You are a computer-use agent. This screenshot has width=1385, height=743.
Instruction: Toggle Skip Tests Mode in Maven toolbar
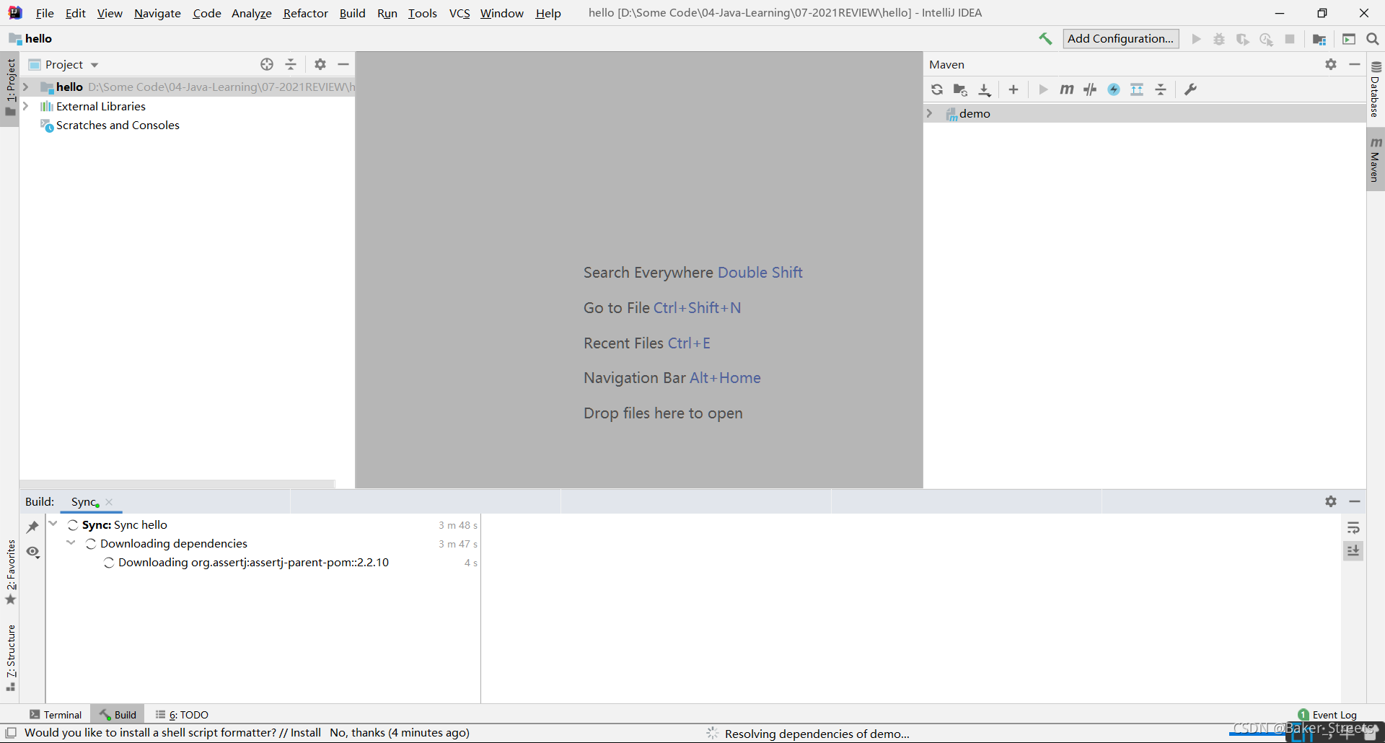[x=1114, y=89]
